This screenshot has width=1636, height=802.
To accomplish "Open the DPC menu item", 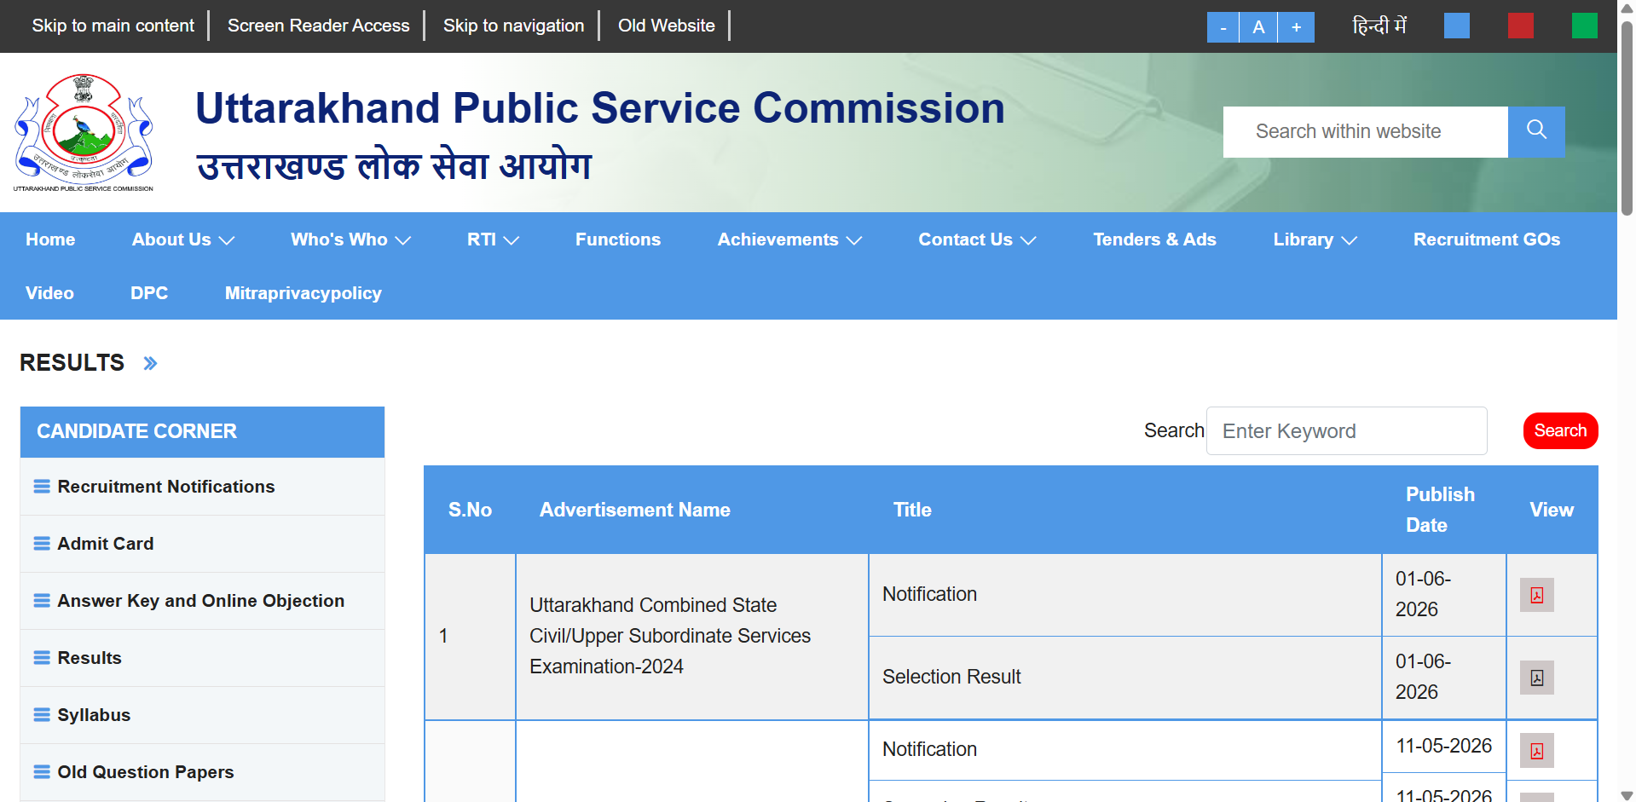I will (x=149, y=293).
